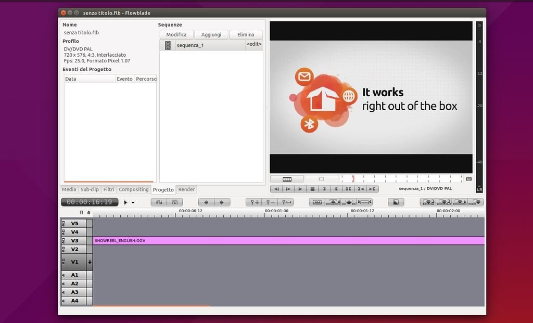Click the Undo arrow in the timeline toolbar
The image size is (533, 323).
207,202
